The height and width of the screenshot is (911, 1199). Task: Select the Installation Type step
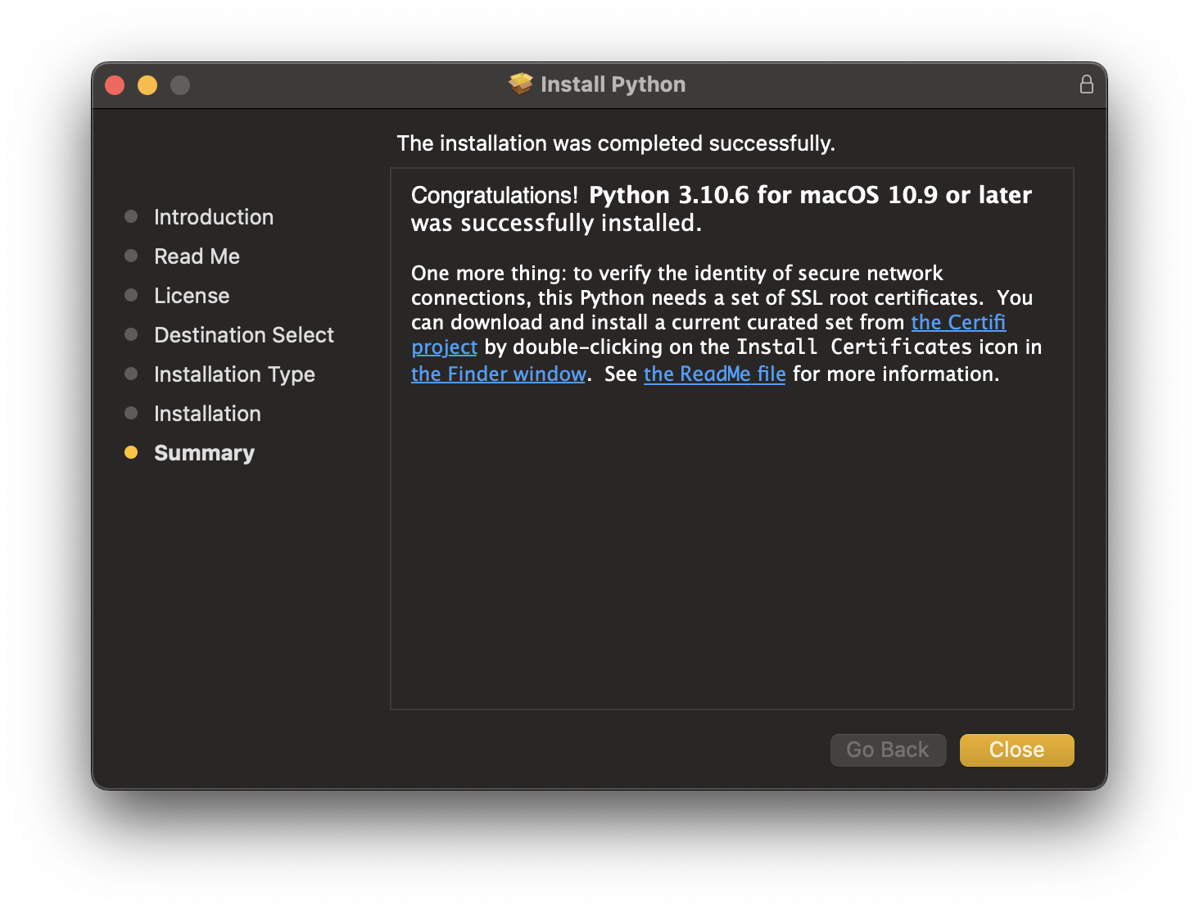[234, 374]
